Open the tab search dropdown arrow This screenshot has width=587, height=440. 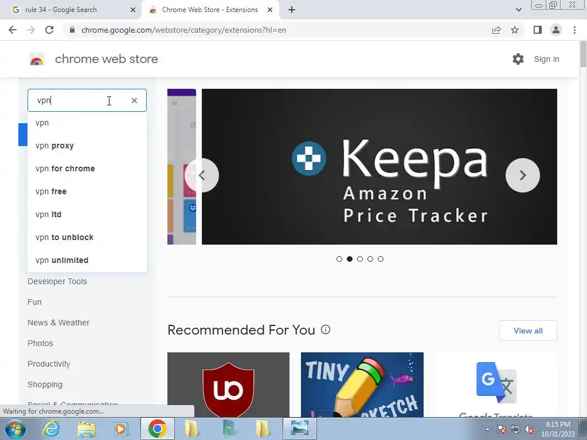tap(518, 10)
